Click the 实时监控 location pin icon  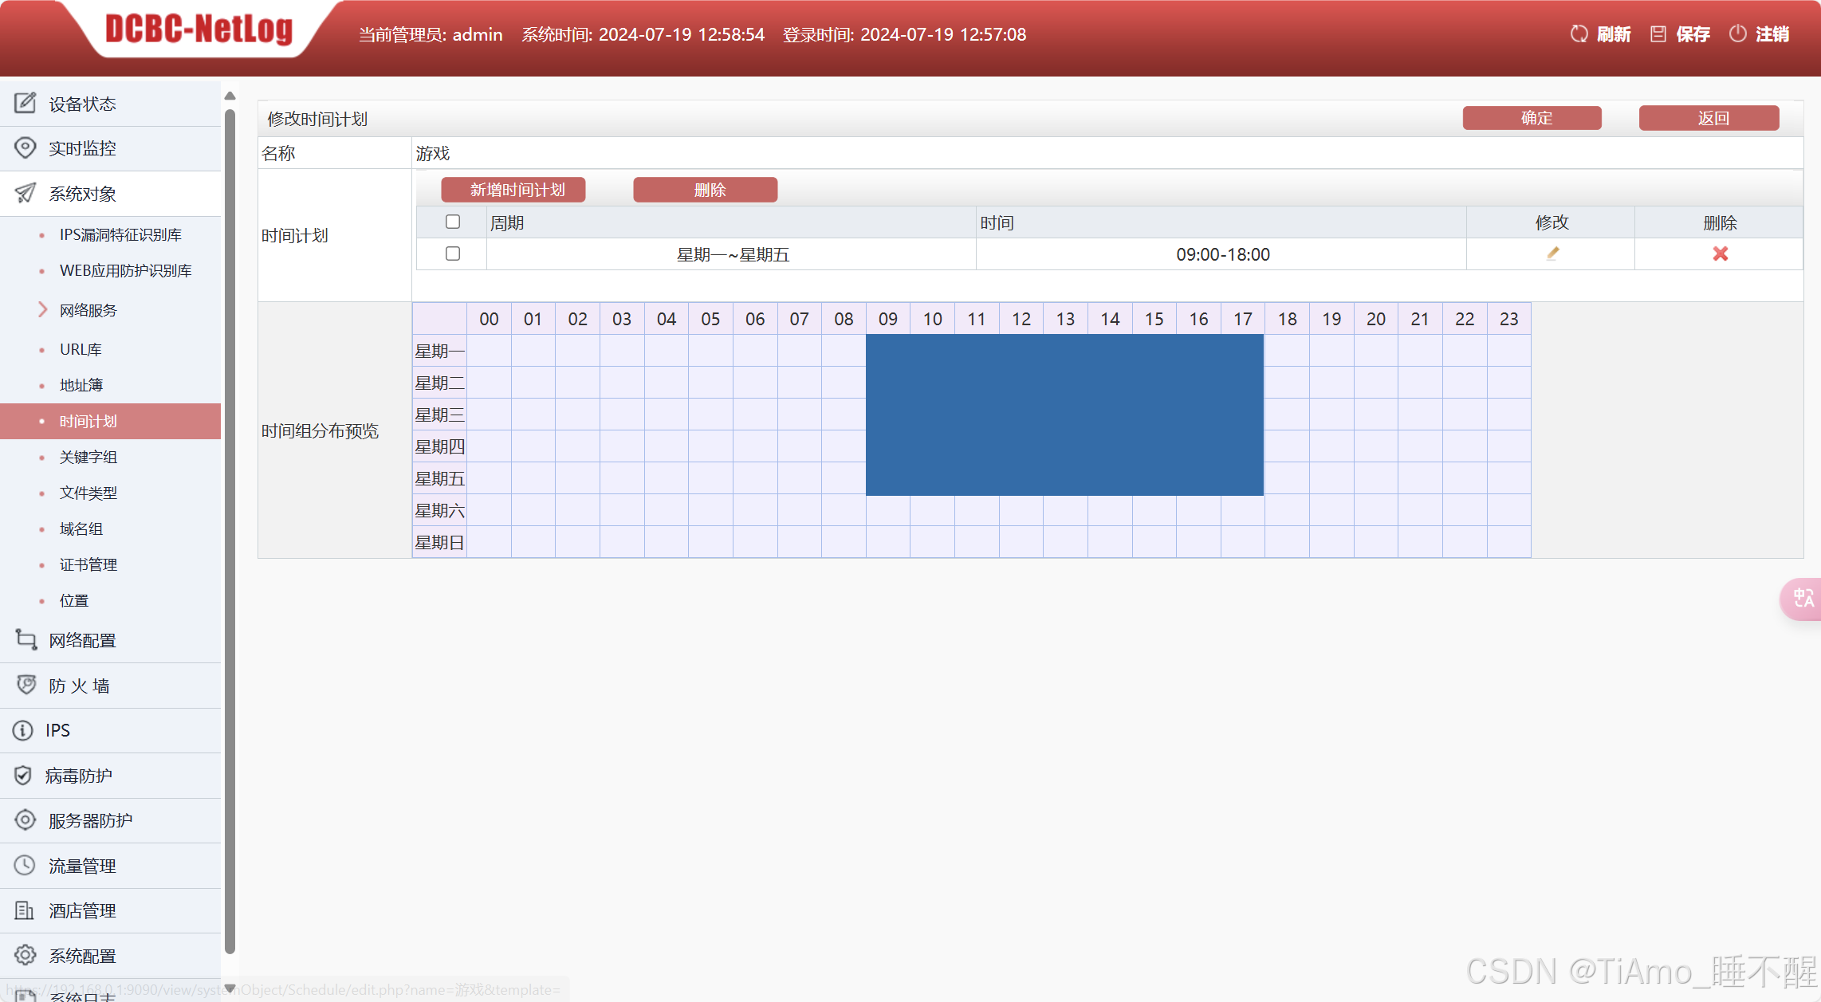pyautogui.click(x=25, y=147)
